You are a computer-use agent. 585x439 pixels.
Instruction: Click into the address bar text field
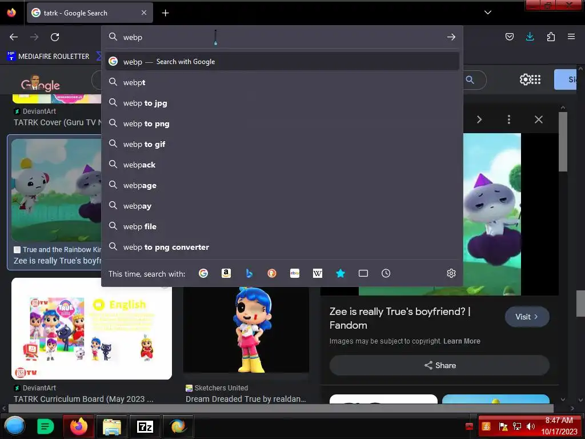pyautogui.click(x=282, y=37)
